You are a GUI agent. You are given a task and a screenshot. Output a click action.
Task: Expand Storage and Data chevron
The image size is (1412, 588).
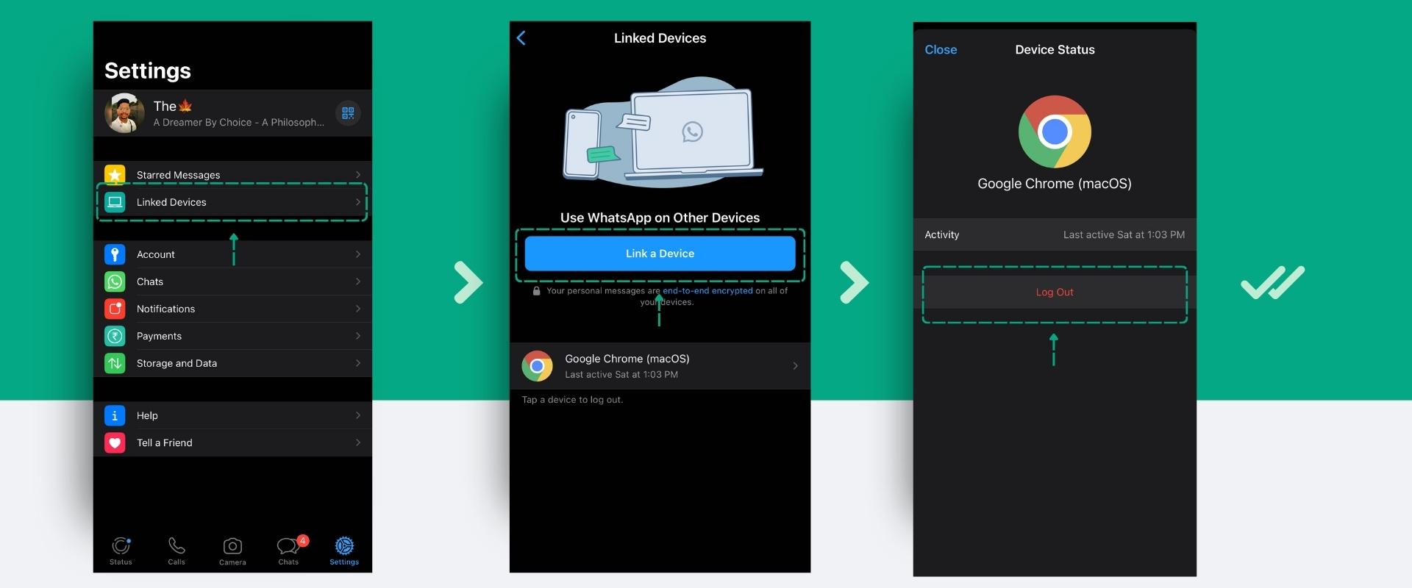pyautogui.click(x=358, y=363)
